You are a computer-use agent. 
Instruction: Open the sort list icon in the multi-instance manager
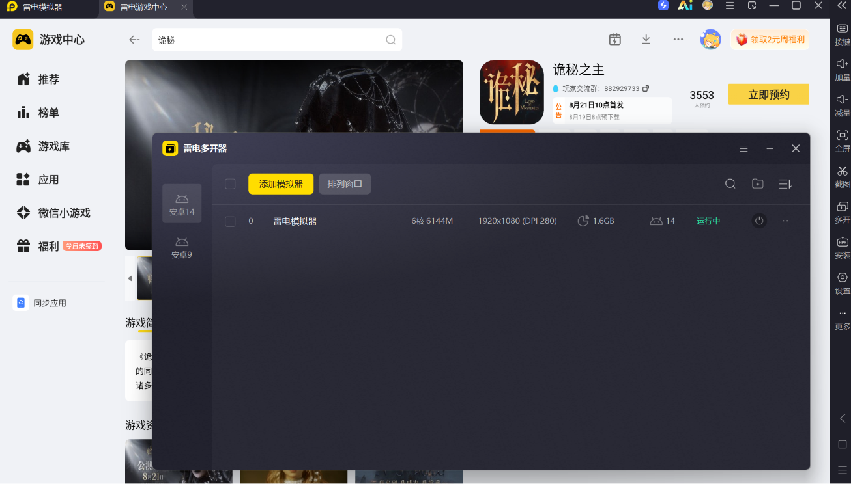785,184
